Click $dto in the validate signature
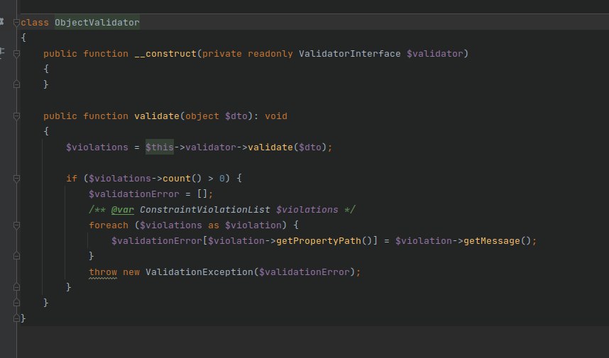This screenshot has height=358, width=609. (236, 116)
